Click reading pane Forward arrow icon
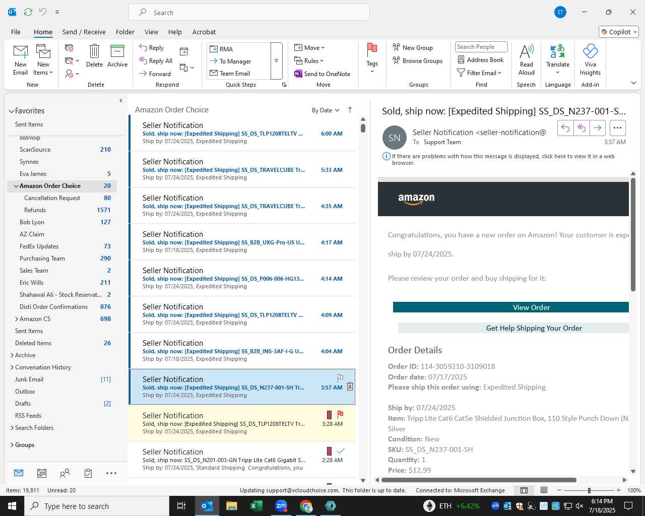This screenshot has width=645, height=516. pyautogui.click(x=597, y=128)
